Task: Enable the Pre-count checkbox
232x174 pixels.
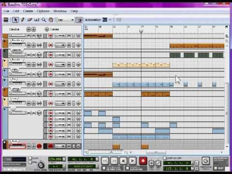Action: point(30,162)
